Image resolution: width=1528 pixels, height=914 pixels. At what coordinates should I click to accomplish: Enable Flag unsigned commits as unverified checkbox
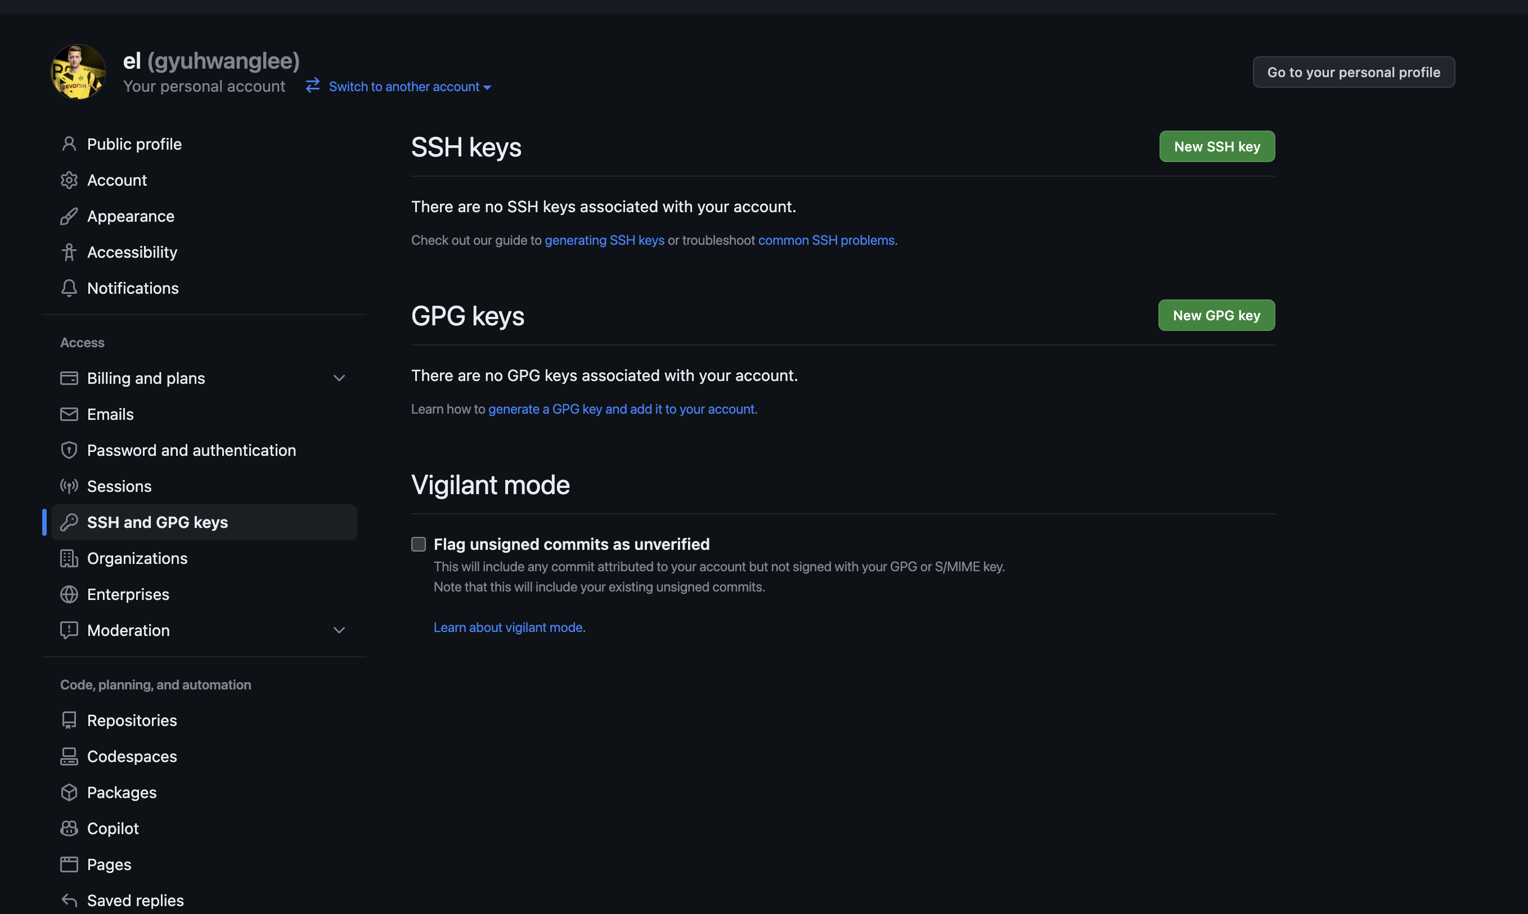(x=419, y=544)
